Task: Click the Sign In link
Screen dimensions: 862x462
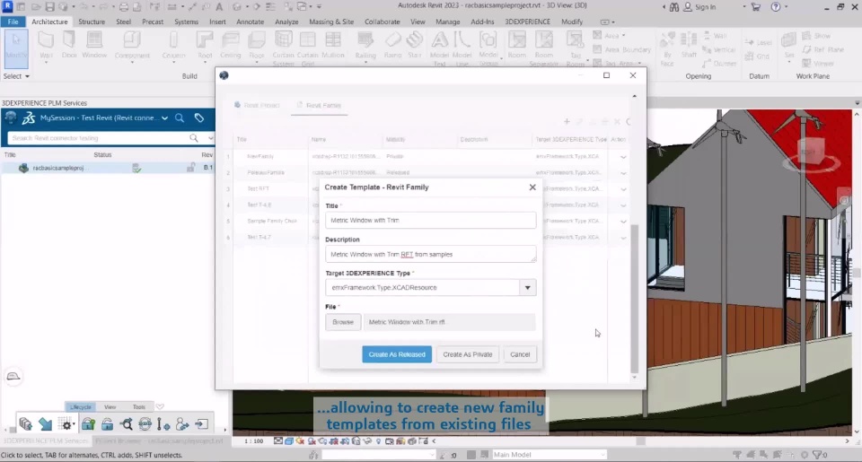Action: 699,6
